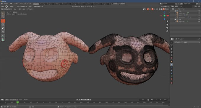Toggle camera view with the camera icon
The height and width of the screenshot is (108, 201).
pyautogui.click(x=167, y=28)
